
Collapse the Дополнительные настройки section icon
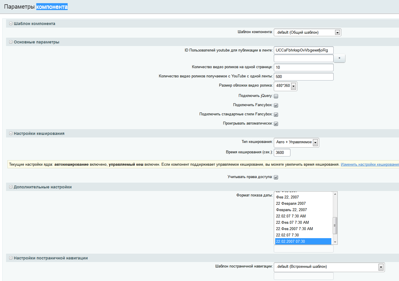(11, 187)
